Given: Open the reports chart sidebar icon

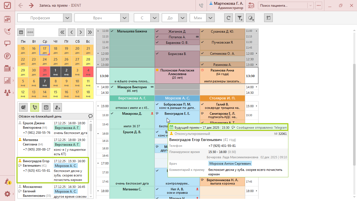Looking at the screenshot, I should (8, 80).
